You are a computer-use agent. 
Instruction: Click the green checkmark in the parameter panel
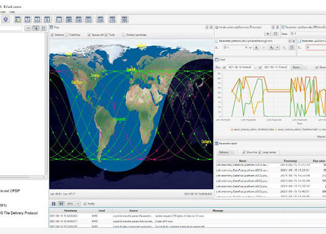(251, 48)
